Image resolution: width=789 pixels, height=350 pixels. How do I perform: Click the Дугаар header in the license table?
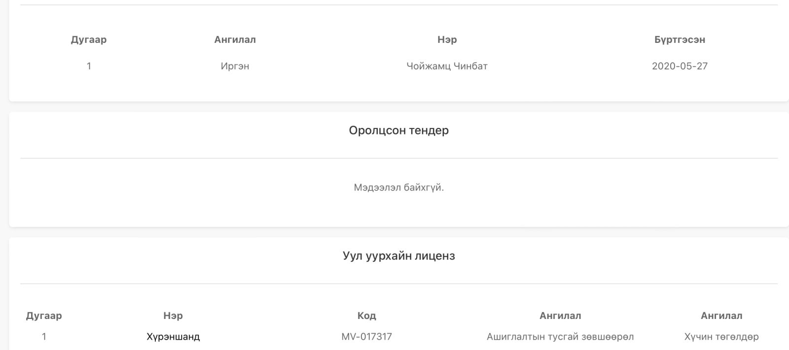tap(44, 316)
